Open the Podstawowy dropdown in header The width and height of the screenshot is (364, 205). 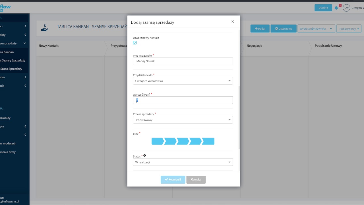pyautogui.click(x=349, y=28)
